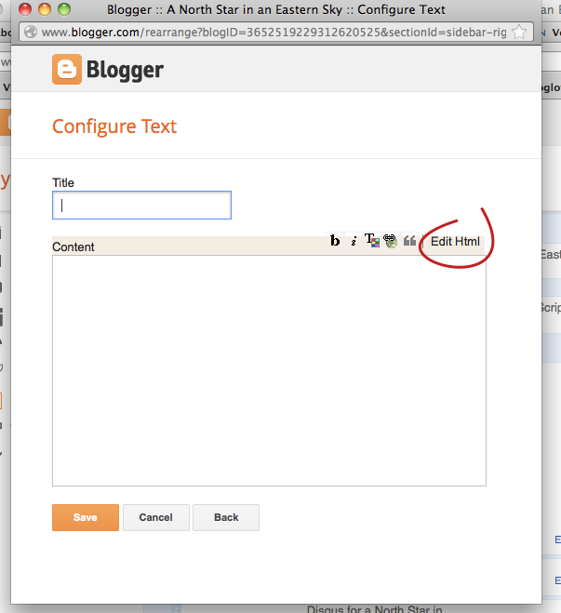Image resolution: width=561 pixels, height=613 pixels.
Task: Close the Configure Text popup window
Action: point(25,9)
